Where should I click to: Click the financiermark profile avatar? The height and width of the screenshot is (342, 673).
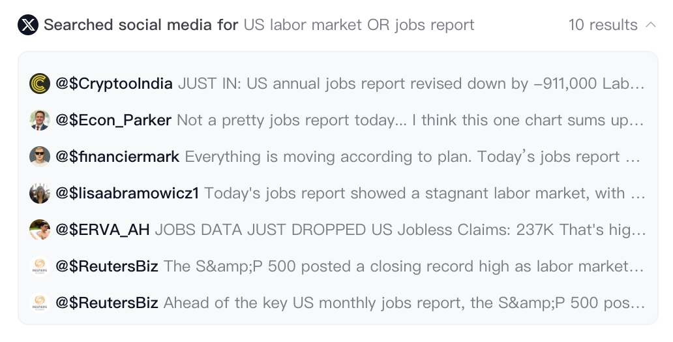pos(40,157)
